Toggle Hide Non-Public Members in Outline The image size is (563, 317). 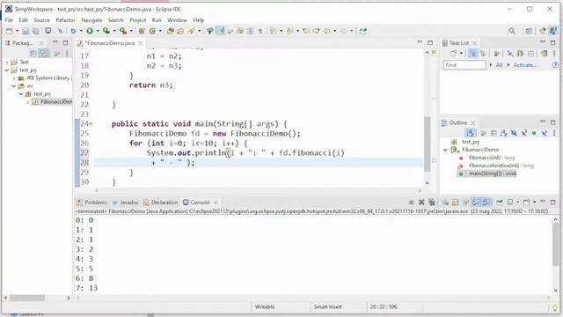pos(534,133)
